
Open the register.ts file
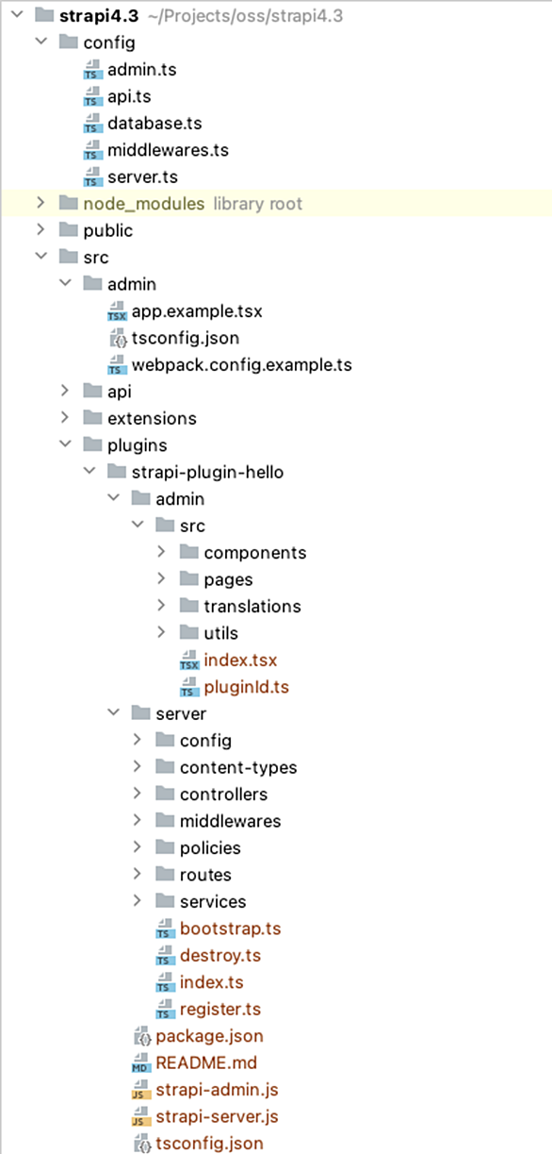tap(220, 1010)
